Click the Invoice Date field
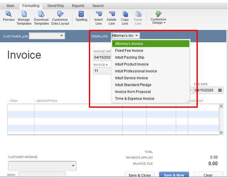 (x=103, y=57)
